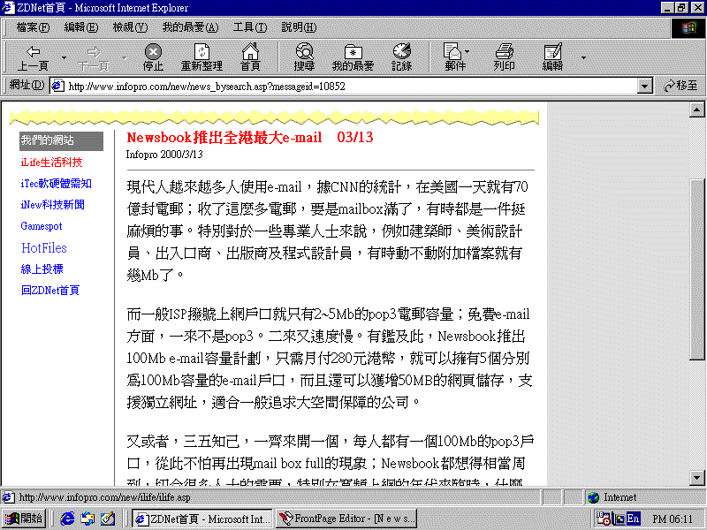
Task: Open Favorites (我的最愛) toolbar icon
Action: pyautogui.click(x=353, y=57)
